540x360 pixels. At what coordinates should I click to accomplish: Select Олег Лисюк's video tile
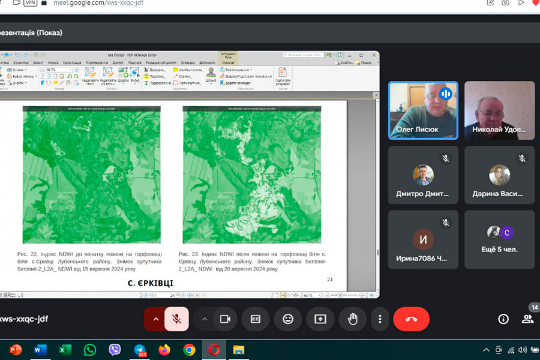tap(423, 110)
